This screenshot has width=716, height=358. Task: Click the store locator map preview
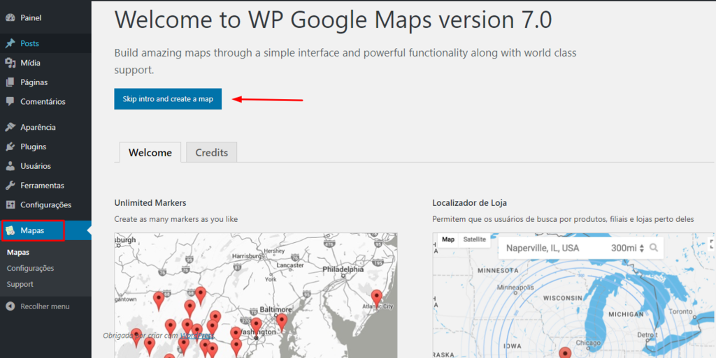[574, 295]
